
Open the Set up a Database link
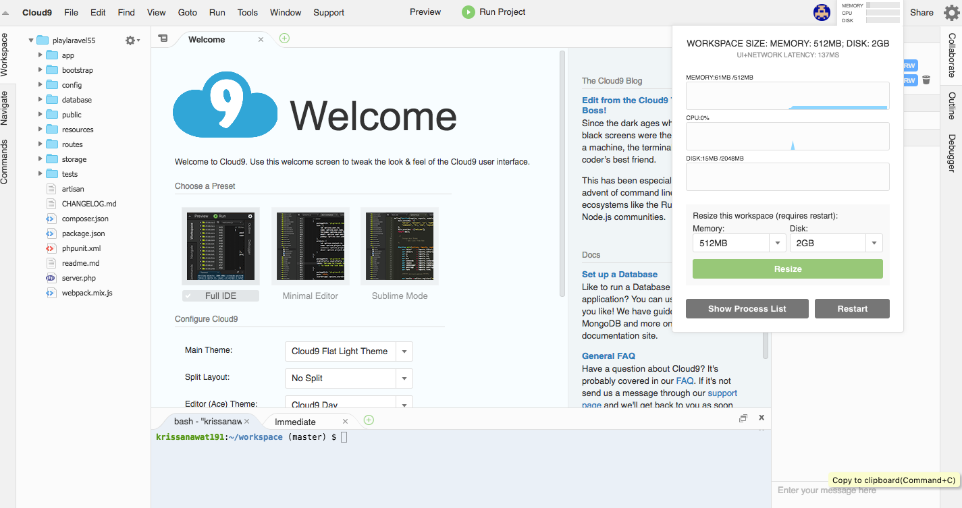click(619, 275)
